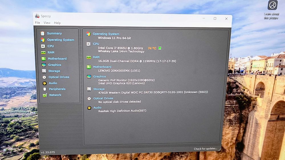
Task: View the Audio section
Action: pos(53,83)
